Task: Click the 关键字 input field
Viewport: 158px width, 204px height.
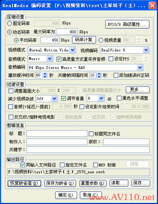Action: coord(88,150)
